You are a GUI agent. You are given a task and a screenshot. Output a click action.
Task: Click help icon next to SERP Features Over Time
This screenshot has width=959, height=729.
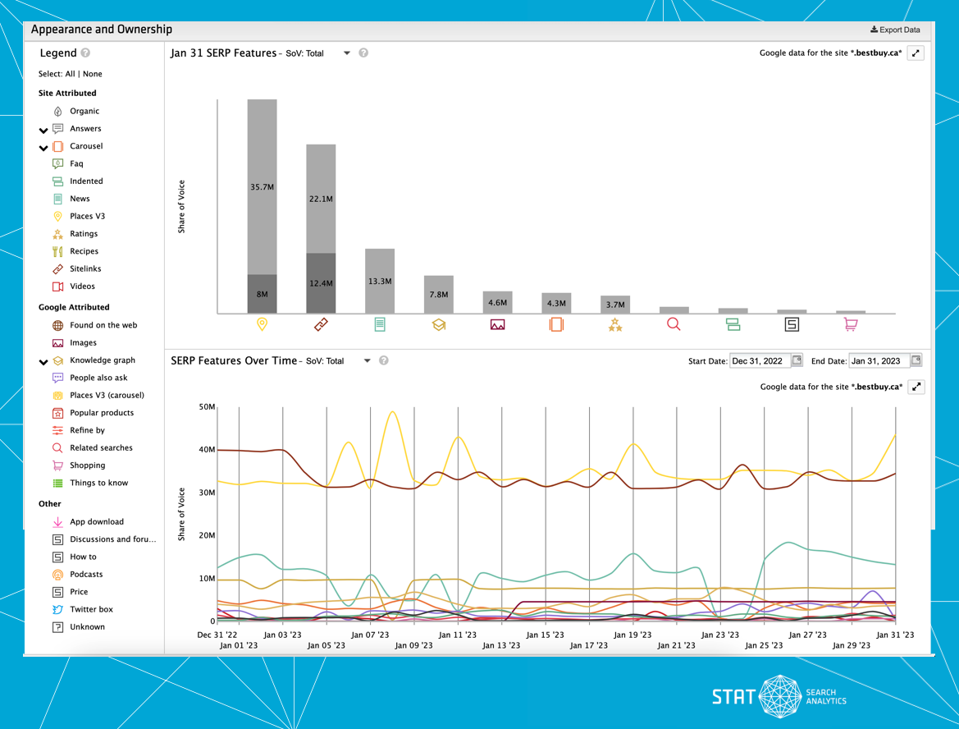point(383,360)
